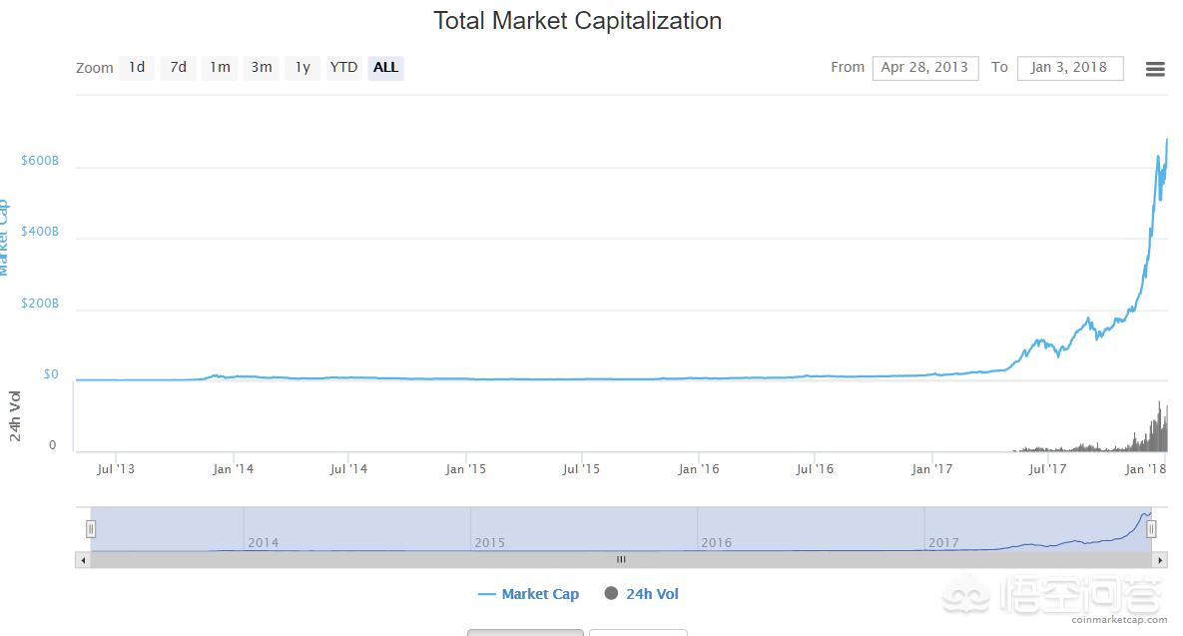This screenshot has width=1183, height=636.
Task: Set zoom range to 1d
Action: click(137, 68)
